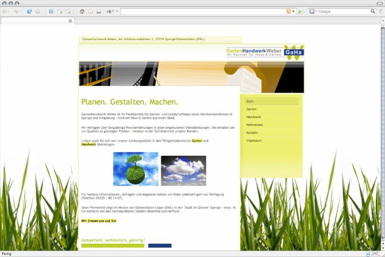Click the clouds sky image
Screen dimensions: 385x257
183,170
